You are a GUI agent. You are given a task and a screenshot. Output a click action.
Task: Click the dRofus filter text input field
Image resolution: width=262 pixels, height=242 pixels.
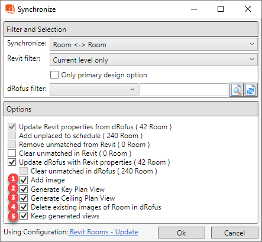pyautogui.click(x=184, y=90)
